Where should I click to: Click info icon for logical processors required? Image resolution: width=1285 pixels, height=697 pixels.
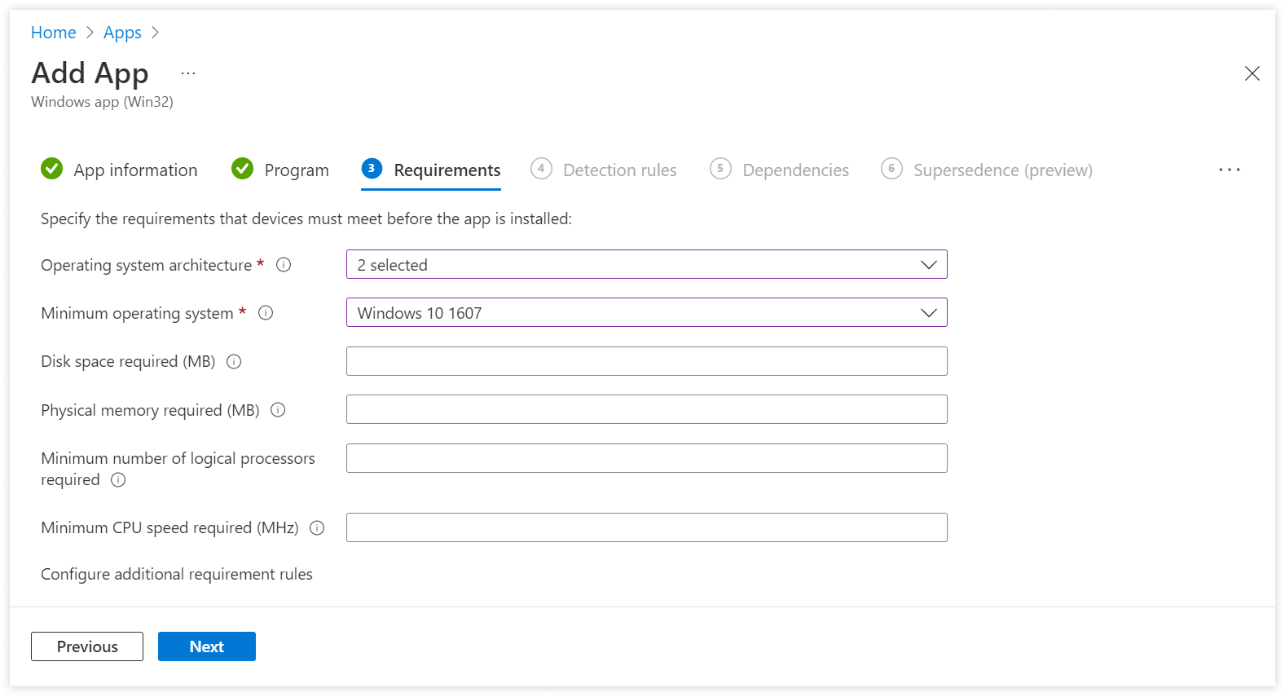pos(118,480)
